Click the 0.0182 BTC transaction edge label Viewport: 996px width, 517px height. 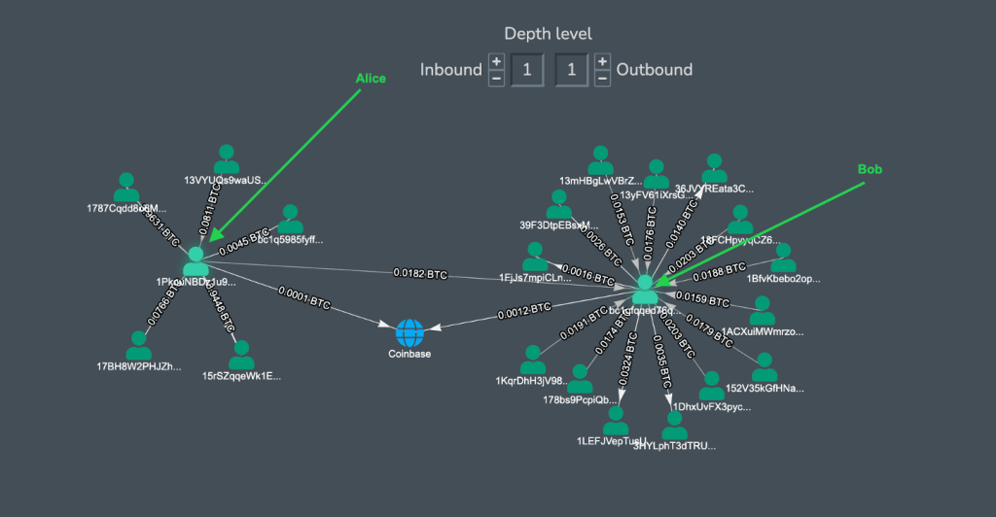(420, 273)
